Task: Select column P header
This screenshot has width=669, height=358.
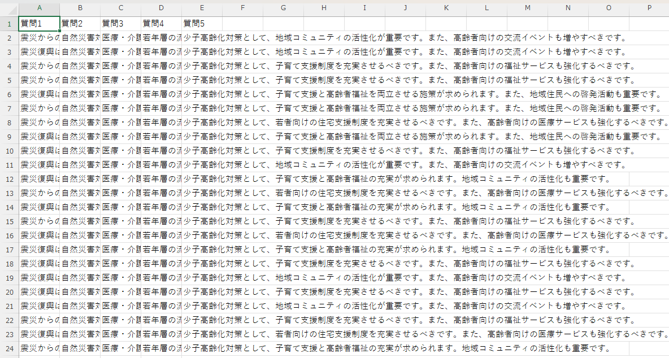Action: (x=649, y=8)
